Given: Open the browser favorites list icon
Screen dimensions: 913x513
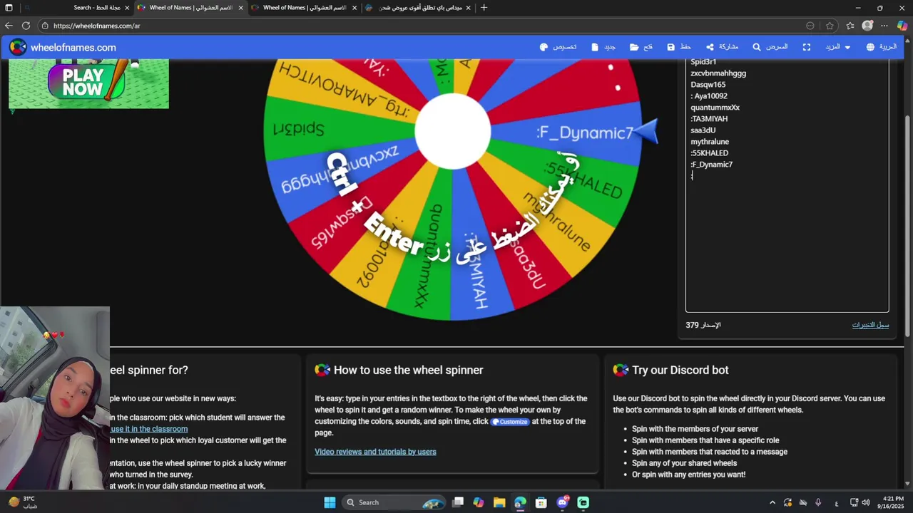Looking at the screenshot, I should click(x=850, y=26).
